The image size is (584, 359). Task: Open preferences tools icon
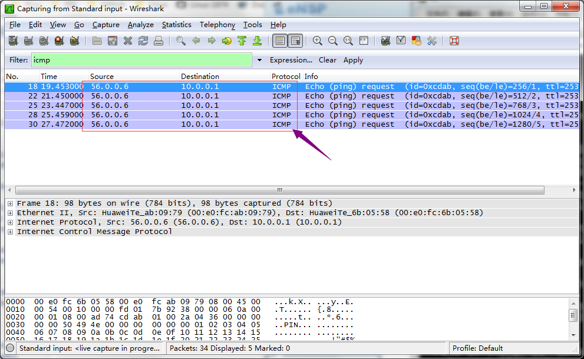[432, 41]
